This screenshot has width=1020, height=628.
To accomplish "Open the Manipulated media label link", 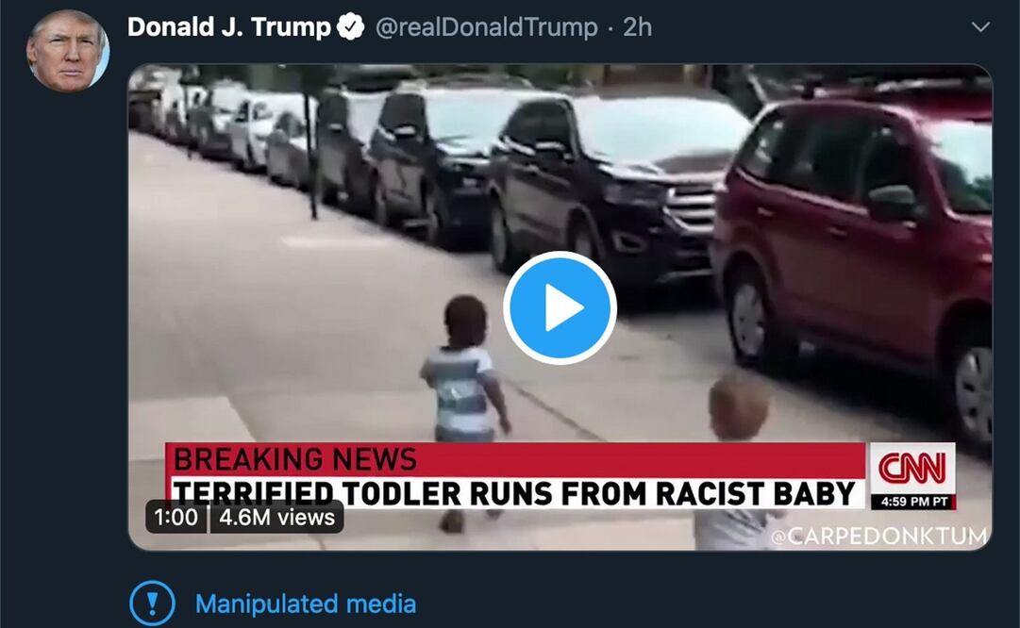I will (305, 603).
